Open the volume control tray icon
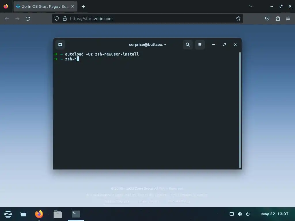The image size is (295, 221). click(239, 214)
